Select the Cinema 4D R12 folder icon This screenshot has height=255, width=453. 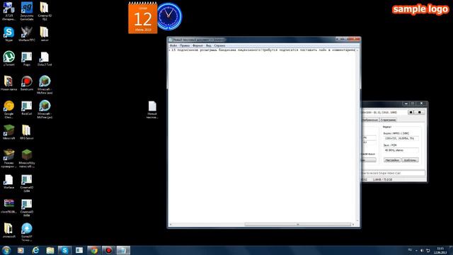(x=45, y=11)
